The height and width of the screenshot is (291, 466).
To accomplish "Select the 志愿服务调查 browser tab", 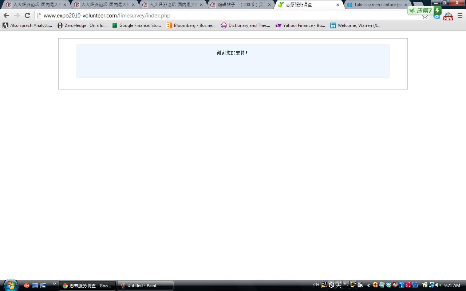I will 309,5.
